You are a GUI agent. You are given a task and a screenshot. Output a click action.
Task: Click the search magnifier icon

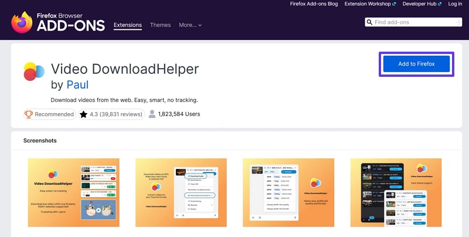pyautogui.click(x=370, y=22)
